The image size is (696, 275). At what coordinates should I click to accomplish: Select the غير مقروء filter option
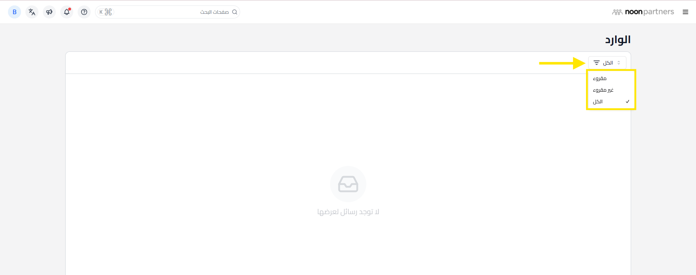611,90
